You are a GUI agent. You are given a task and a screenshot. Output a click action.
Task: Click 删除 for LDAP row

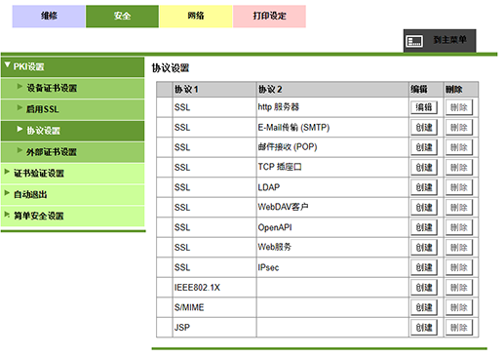coord(458,187)
